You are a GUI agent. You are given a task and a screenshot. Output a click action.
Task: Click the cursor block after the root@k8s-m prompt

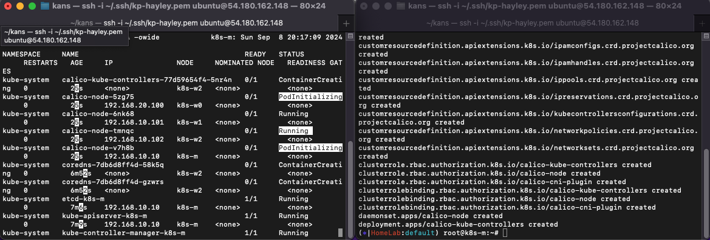[x=505, y=233]
